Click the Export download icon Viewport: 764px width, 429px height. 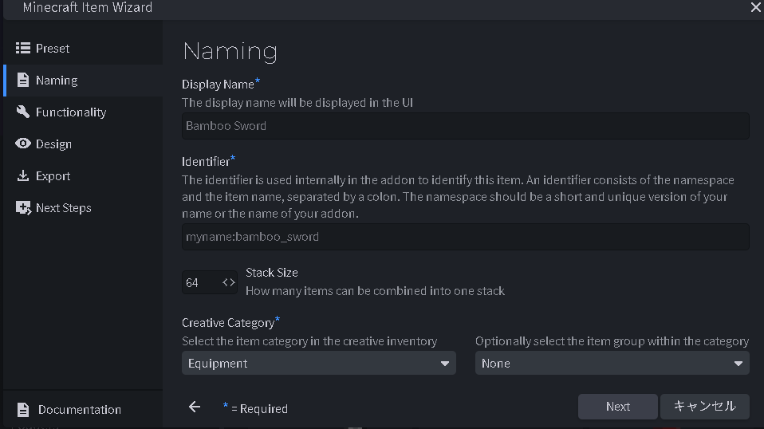pos(23,175)
